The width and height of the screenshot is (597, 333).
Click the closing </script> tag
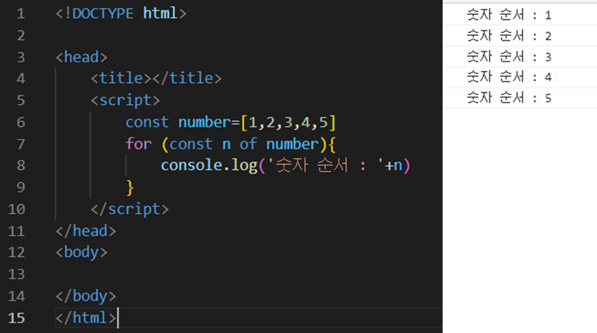click(129, 209)
